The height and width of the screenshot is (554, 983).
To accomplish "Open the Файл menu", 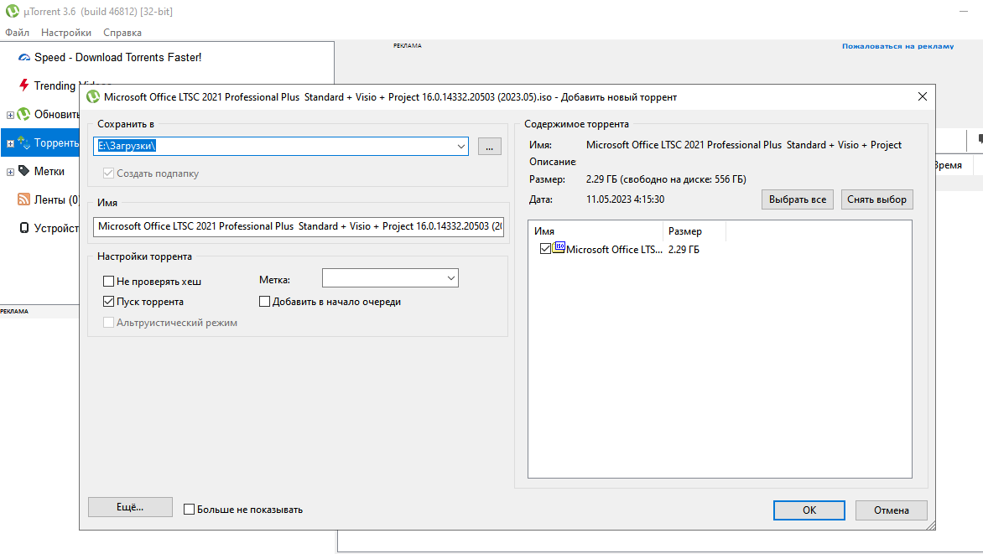I will 17,33.
